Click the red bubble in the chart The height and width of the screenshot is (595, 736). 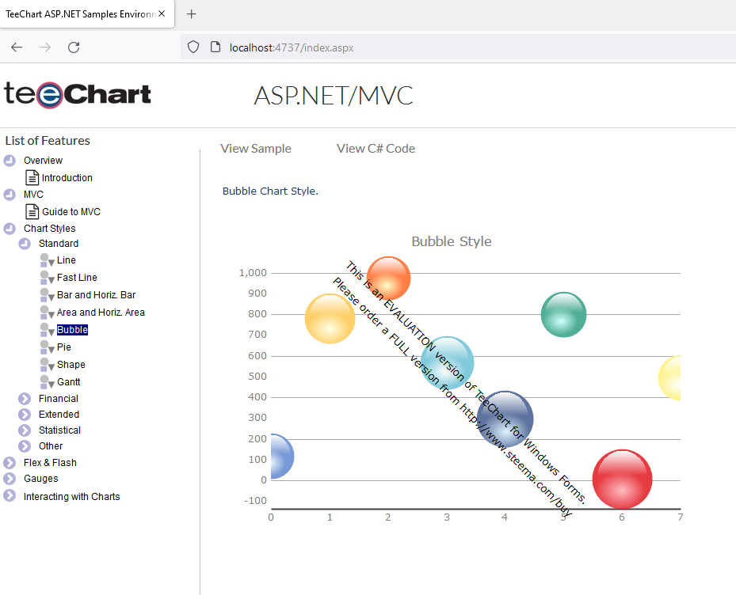(x=623, y=479)
